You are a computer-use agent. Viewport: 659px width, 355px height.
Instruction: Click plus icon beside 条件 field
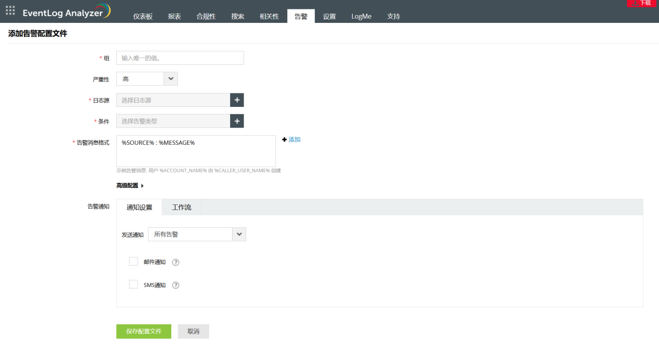(x=237, y=121)
